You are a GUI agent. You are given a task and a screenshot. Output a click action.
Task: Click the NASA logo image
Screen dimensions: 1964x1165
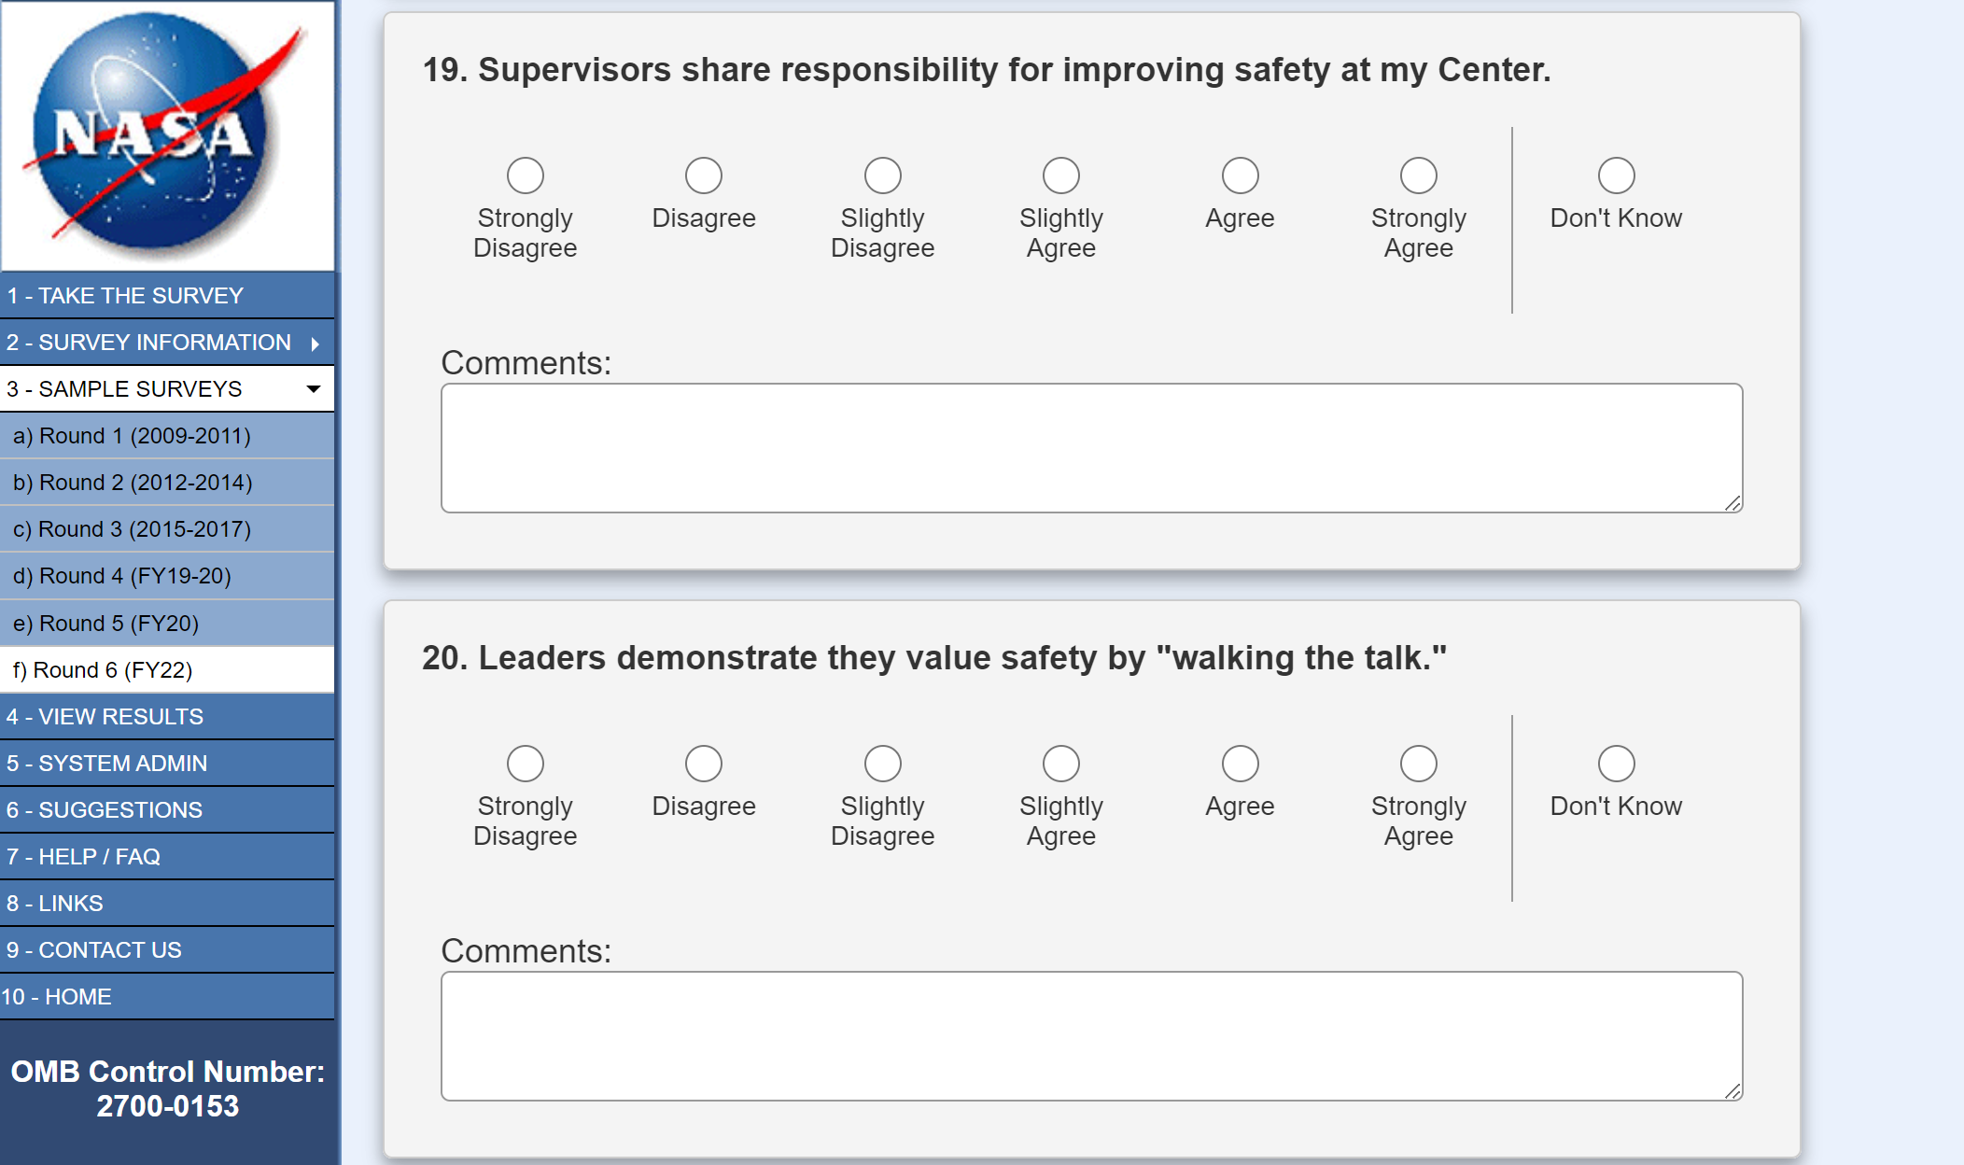[168, 136]
